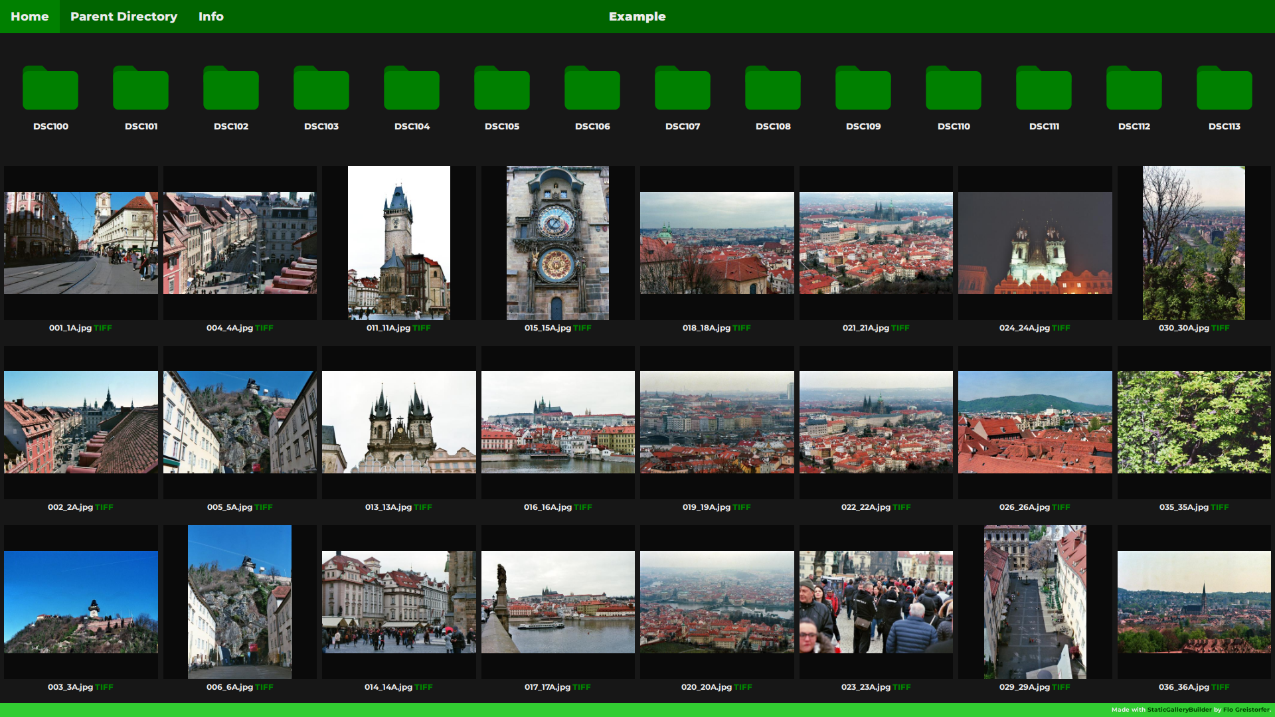
Task: Go to Home in top menu
Action: point(30,17)
